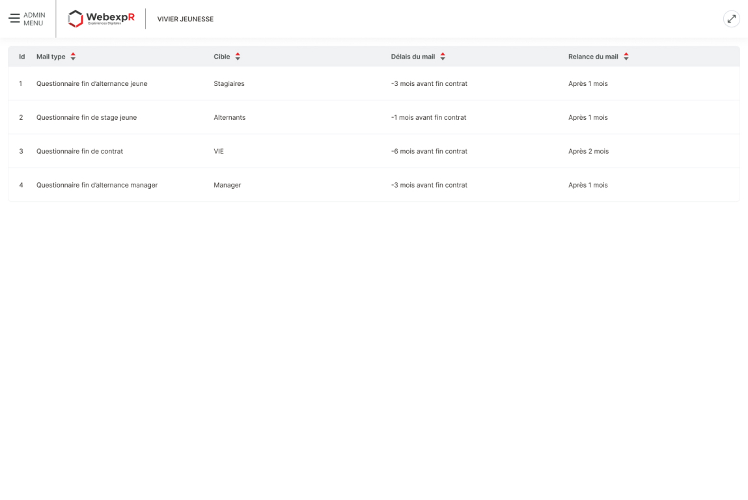The width and height of the screenshot is (748, 500).
Task: Select Questionnaire fin de contrat row
Action: click(374, 151)
